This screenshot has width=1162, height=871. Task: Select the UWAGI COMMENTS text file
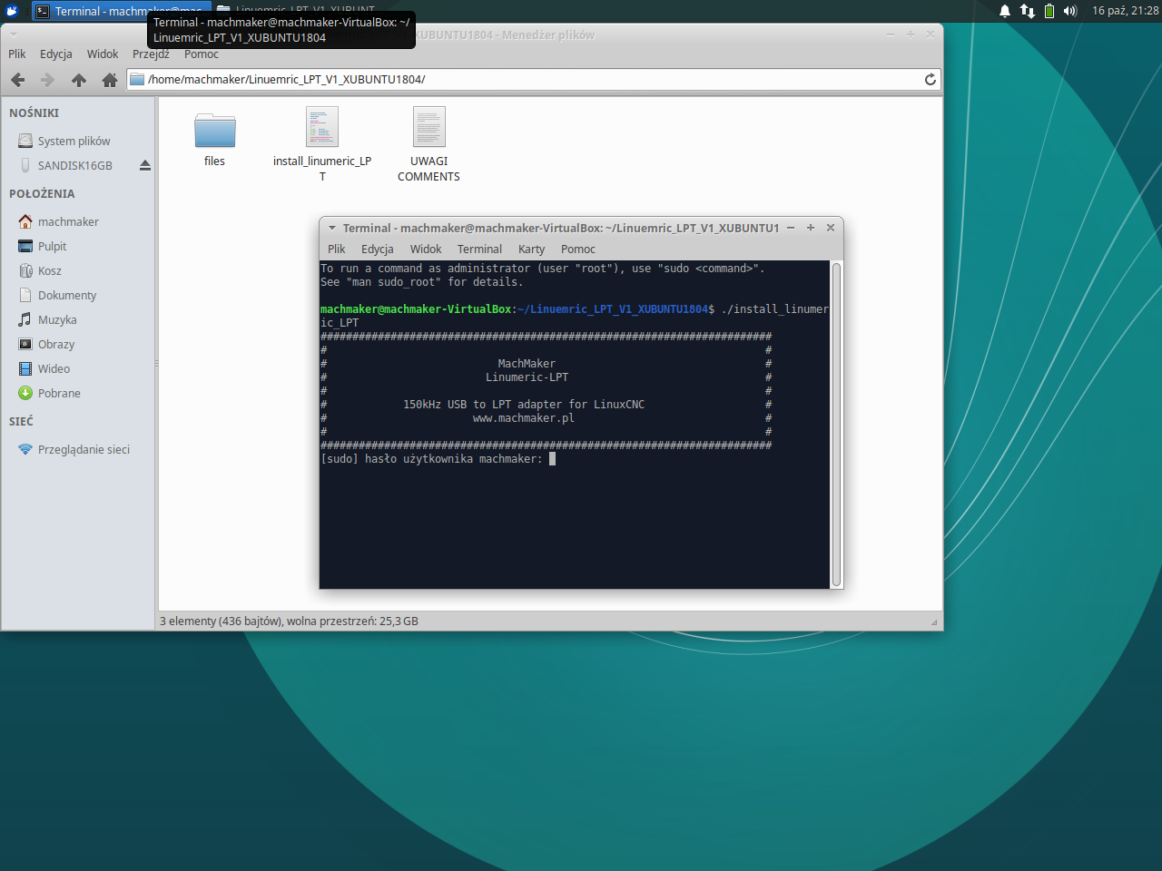tap(428, 128)
